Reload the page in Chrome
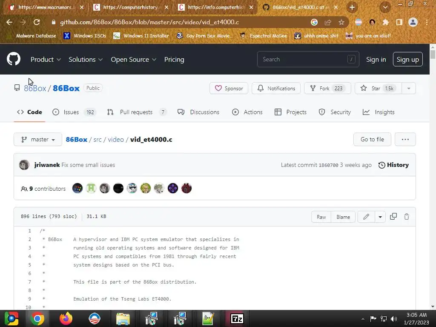Viewport: 436px width, 327px height. [x=37, y=22]
